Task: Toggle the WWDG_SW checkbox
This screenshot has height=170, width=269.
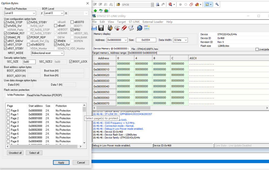Action: 5,26
